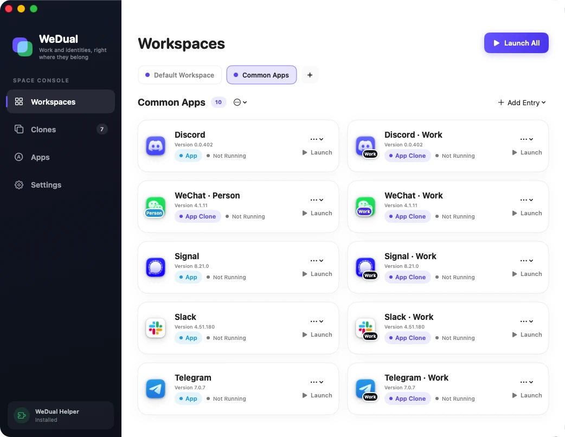Click the App Clone tag on WeChat · Person
The width and height of the screenshot is (565, 437).
197,216
